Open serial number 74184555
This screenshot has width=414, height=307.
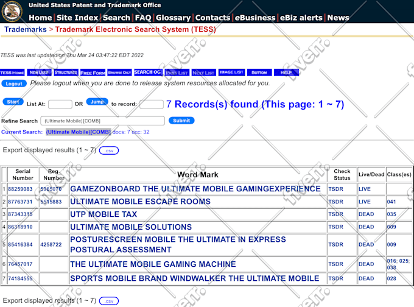coord(20,278)
